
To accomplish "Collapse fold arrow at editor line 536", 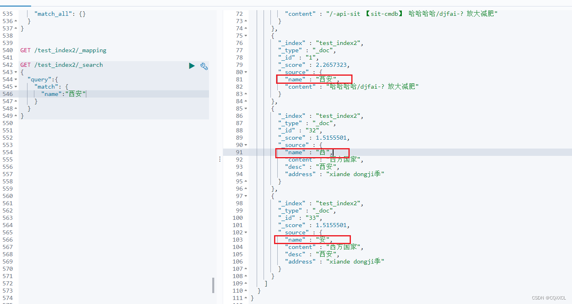I will point(16,21).
